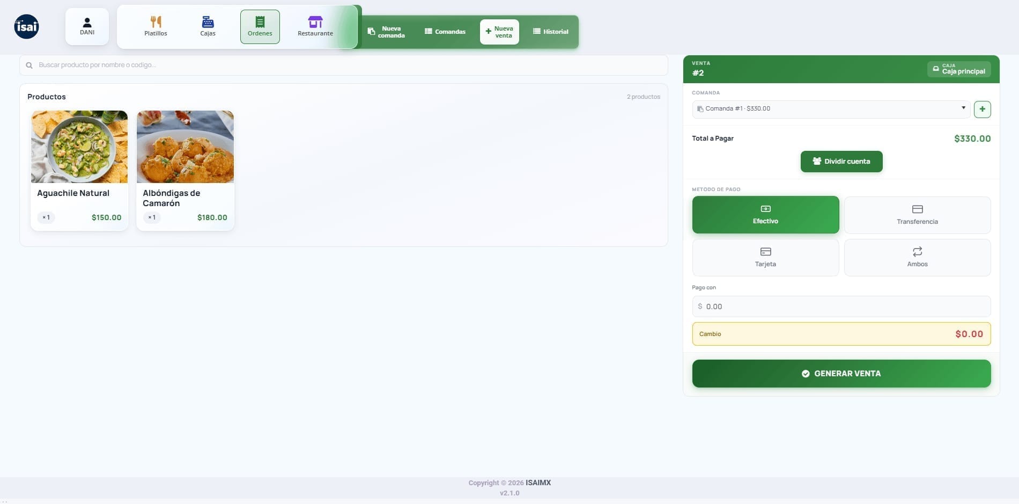Focus the product search field
The image size is (1019, 504).
pos(344,65)
